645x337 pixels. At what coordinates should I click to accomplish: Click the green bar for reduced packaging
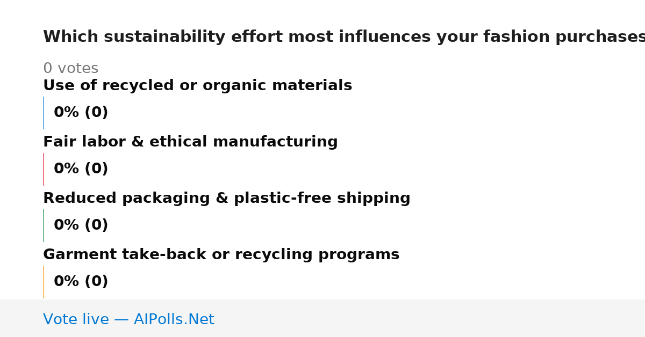43,225
